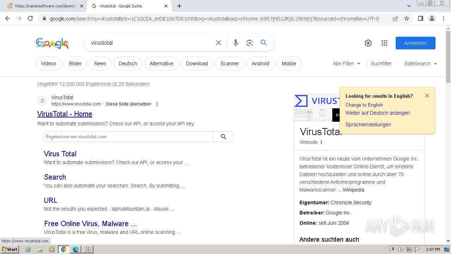Viewport: 451px width, 254px height.
Task: Open the SafeSearch dropdown
Action: tap(421, 64)
